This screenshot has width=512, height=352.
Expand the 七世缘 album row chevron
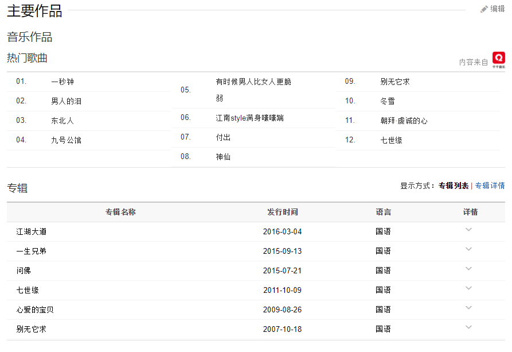click(468, 288)
